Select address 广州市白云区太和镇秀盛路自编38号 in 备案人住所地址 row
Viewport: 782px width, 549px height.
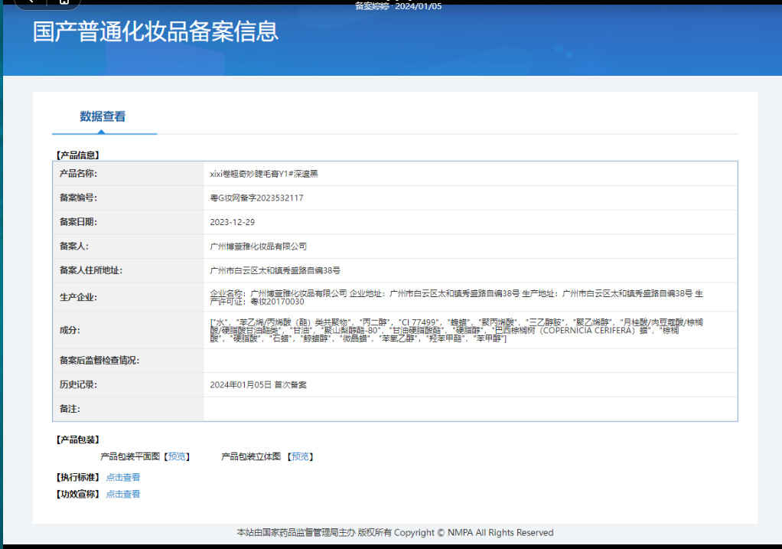[x=275, y=270]
